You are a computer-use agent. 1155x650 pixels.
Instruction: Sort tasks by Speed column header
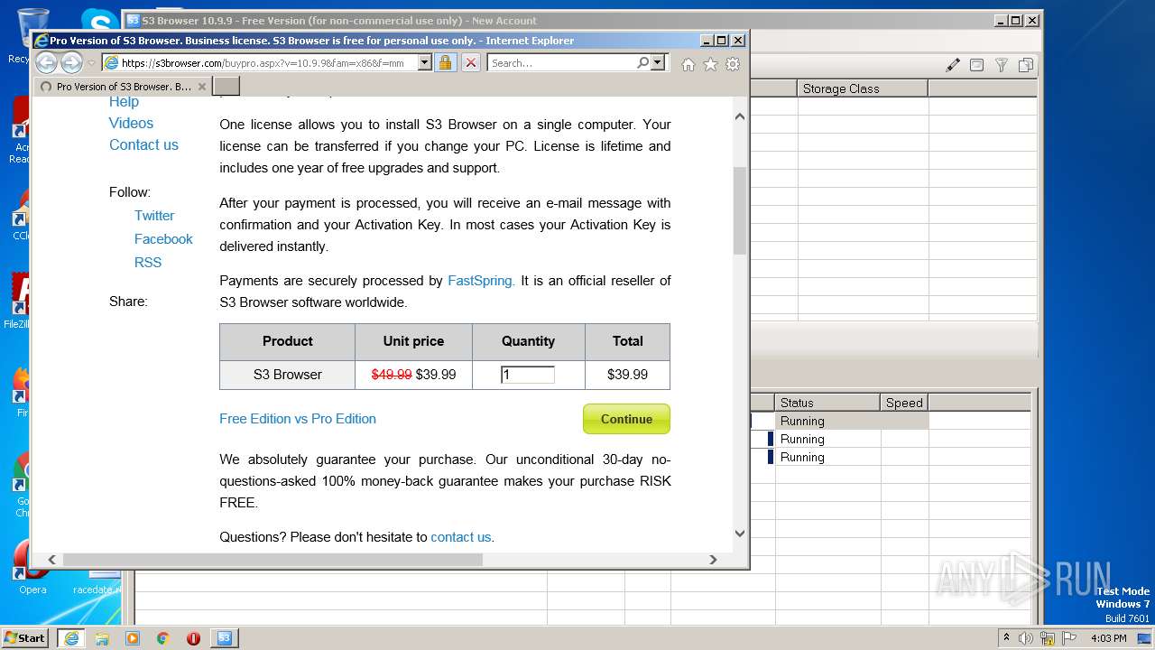(x=904, y=403)
